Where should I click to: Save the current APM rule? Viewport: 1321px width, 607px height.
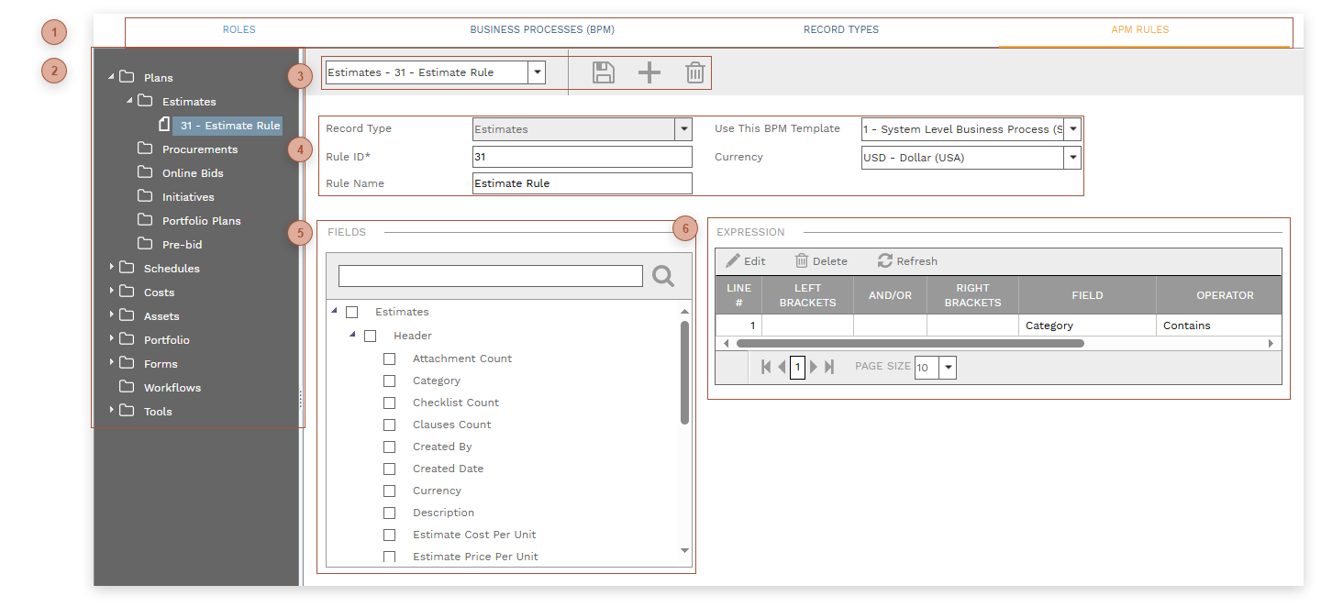click(x=603, y=72)
